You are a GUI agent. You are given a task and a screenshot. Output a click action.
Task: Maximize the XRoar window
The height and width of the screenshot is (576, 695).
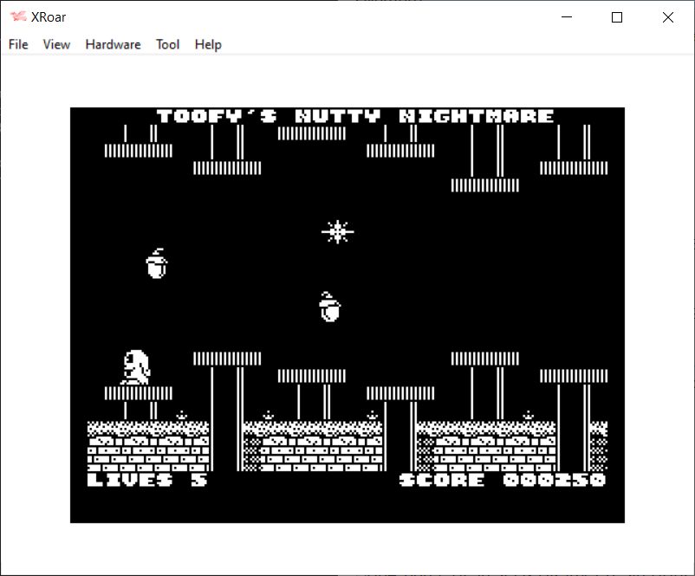click(x=617, y=17)
